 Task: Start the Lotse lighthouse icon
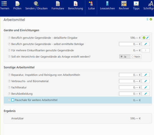pyautogui.click(x=91, y=4)
